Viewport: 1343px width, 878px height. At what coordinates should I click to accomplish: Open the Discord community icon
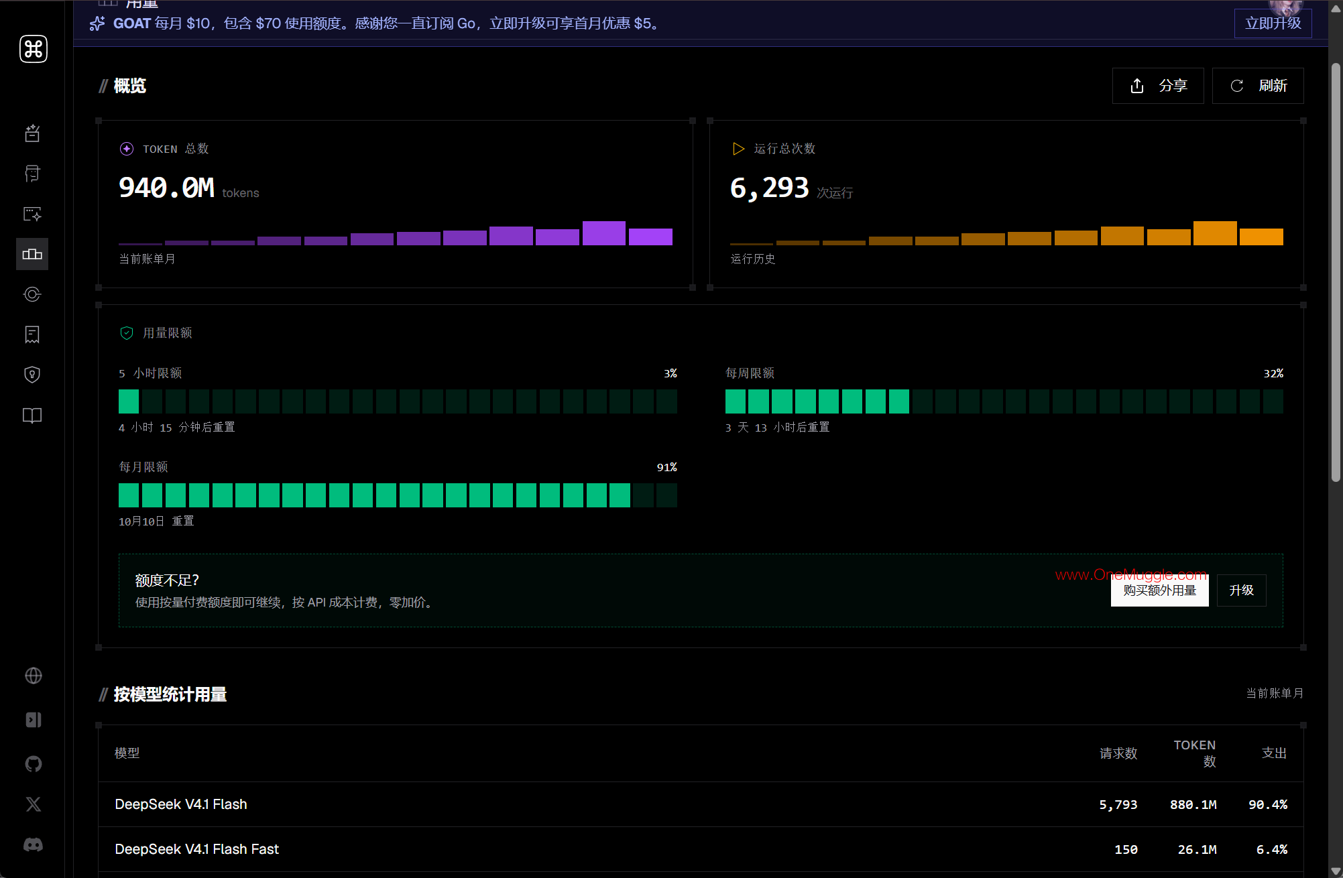pyautogui.click(x=33, y=844)
